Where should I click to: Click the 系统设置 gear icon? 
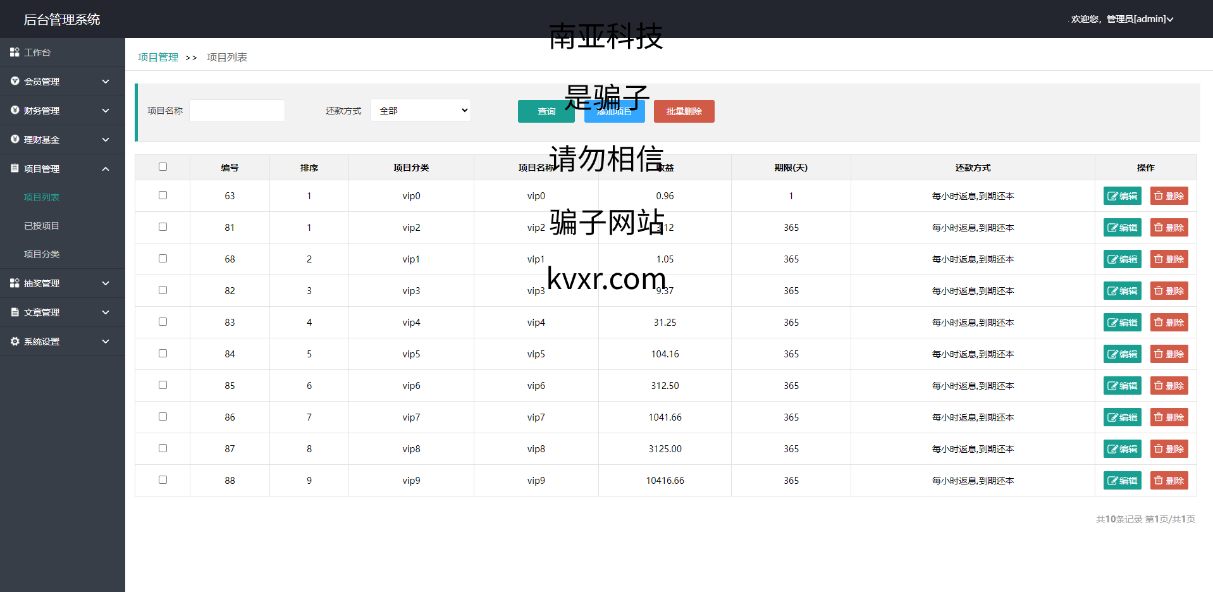(x=15, y=341)
